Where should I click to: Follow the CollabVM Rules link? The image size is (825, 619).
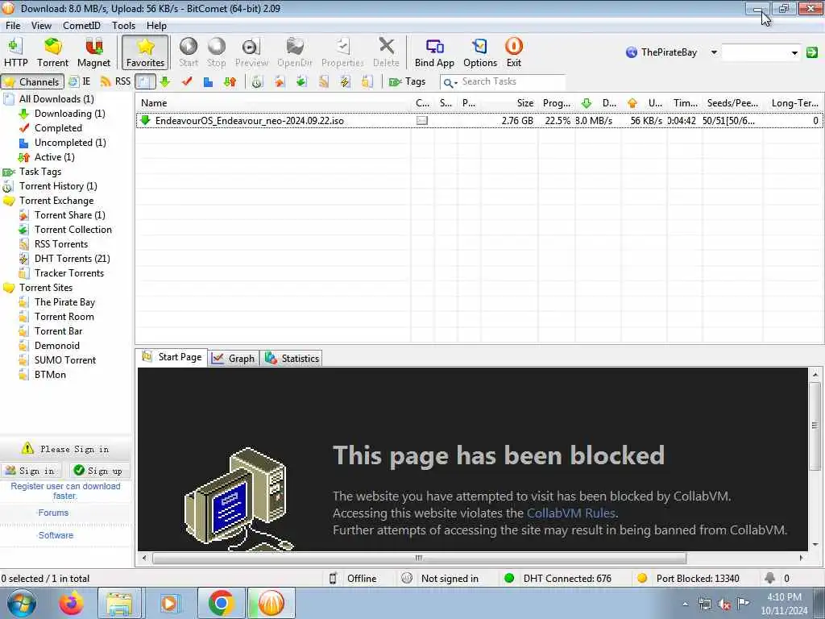(x=571, y=513)
